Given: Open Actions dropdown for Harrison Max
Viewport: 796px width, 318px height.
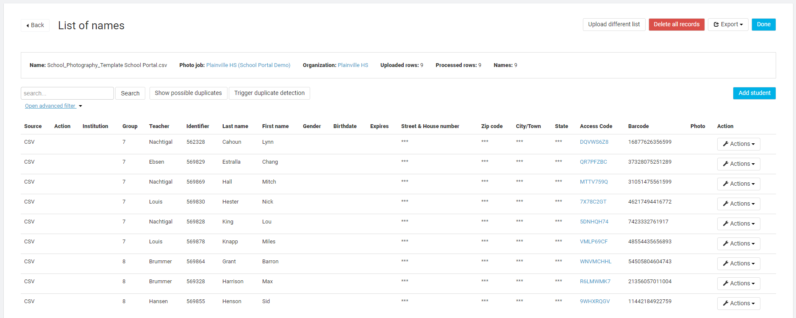Looking at the screenshot, I should click(738, 284).
